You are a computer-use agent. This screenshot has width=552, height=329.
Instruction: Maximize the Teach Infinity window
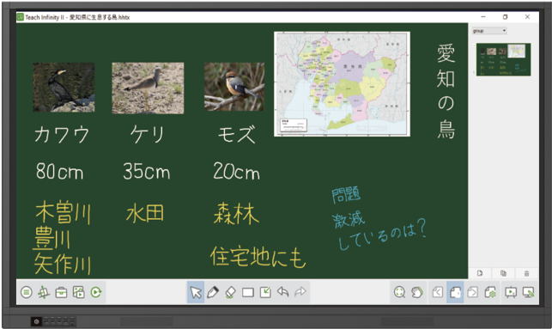[x=505, y=17]
